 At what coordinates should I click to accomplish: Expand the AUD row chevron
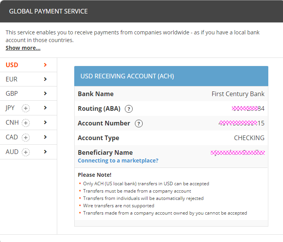[45, 152]
